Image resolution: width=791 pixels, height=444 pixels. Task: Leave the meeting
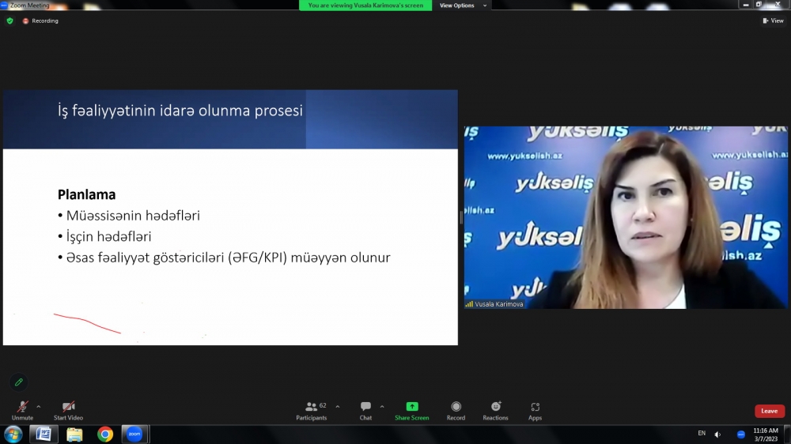[x=769, y=411]
